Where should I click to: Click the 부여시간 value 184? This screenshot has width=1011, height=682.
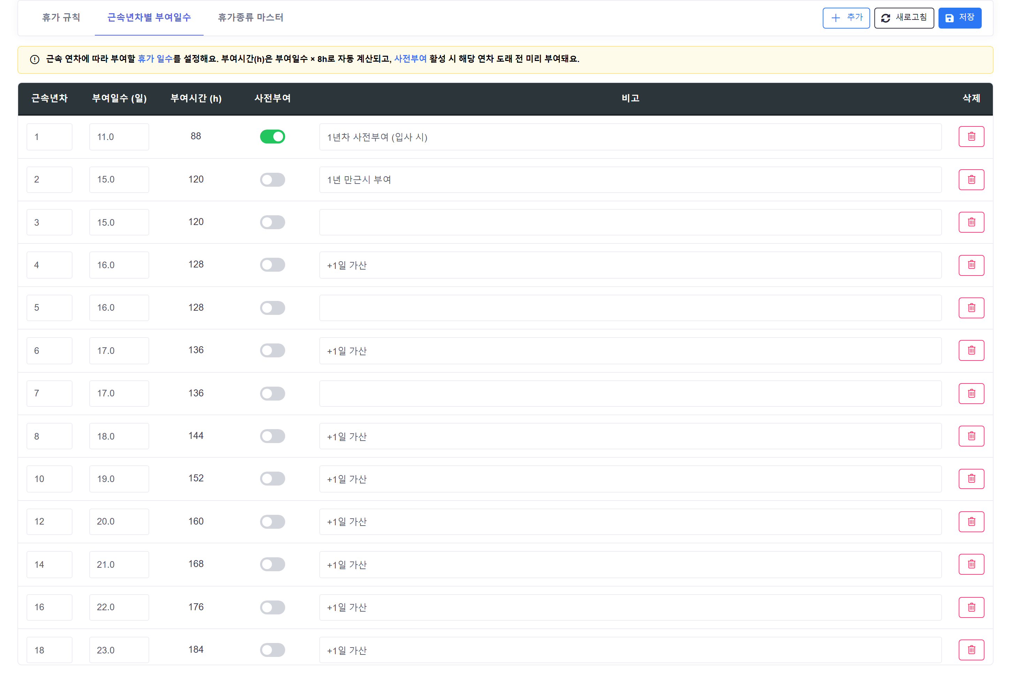click(x=196, y=649)
